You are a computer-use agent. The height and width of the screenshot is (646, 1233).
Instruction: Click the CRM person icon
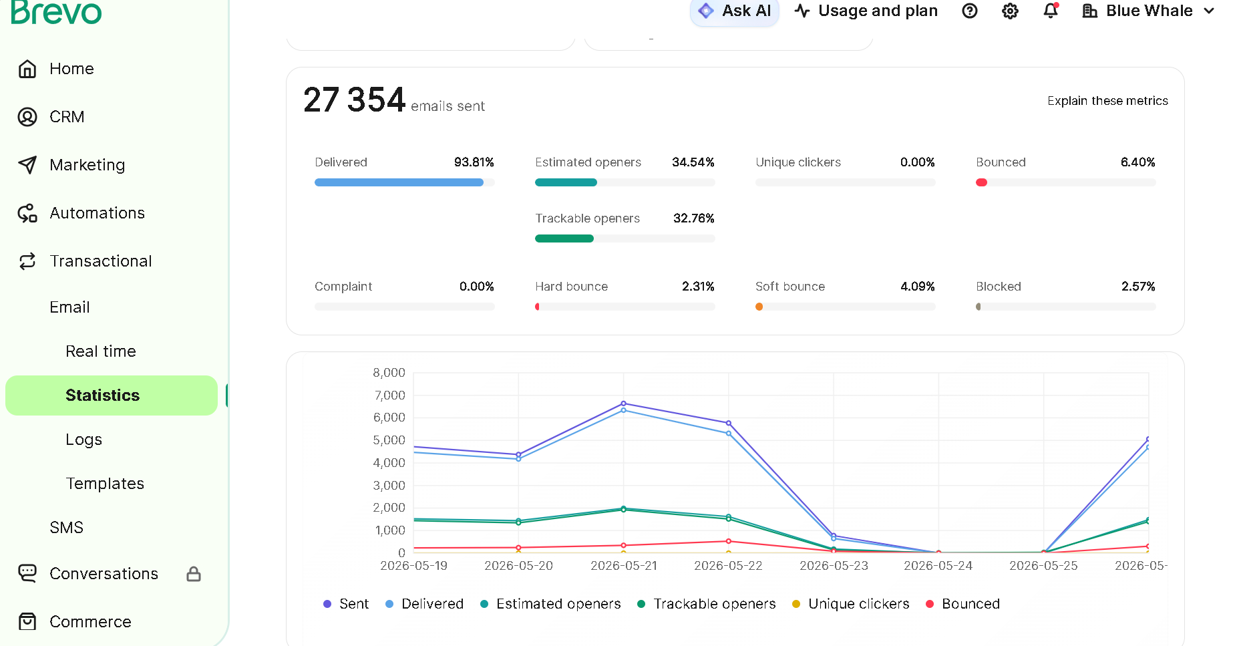pos(27,117)
